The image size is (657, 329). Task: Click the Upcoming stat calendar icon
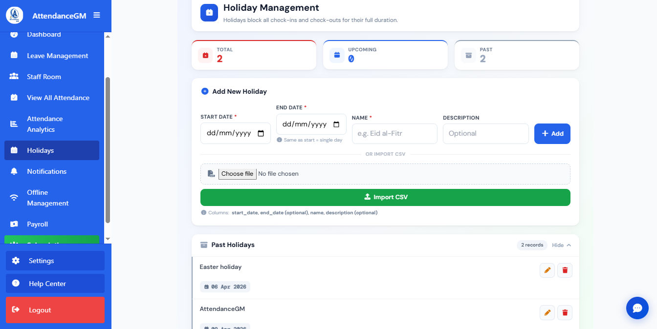coord(337,55)
